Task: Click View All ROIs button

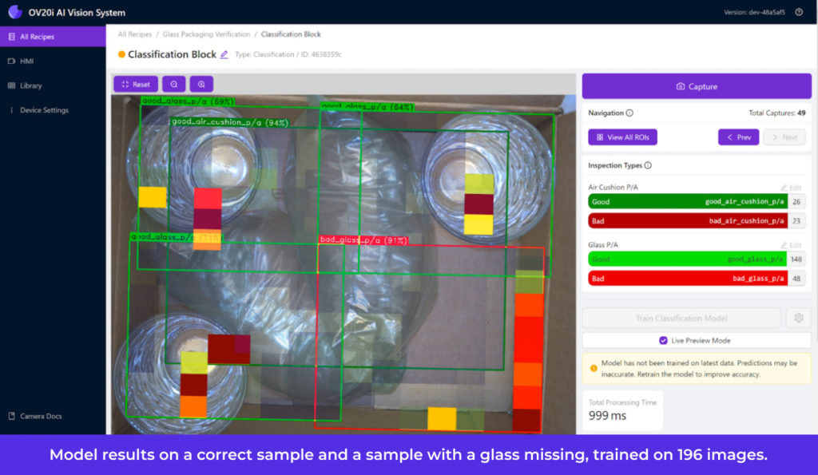Action: coord(622,137)
